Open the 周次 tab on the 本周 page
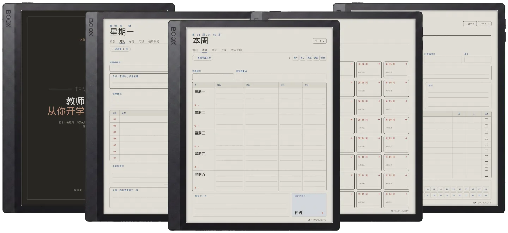The image size is (508, 233). coord(205,50)
